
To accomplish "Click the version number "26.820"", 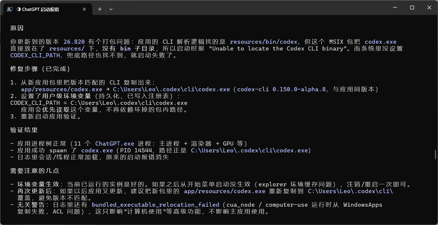I will 74,42.
